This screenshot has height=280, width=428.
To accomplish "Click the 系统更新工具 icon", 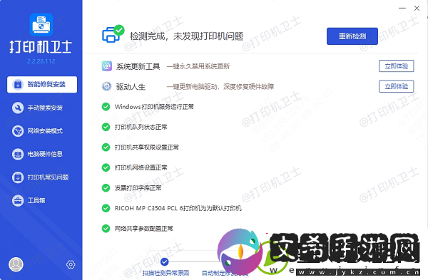I will click(107, 66).
